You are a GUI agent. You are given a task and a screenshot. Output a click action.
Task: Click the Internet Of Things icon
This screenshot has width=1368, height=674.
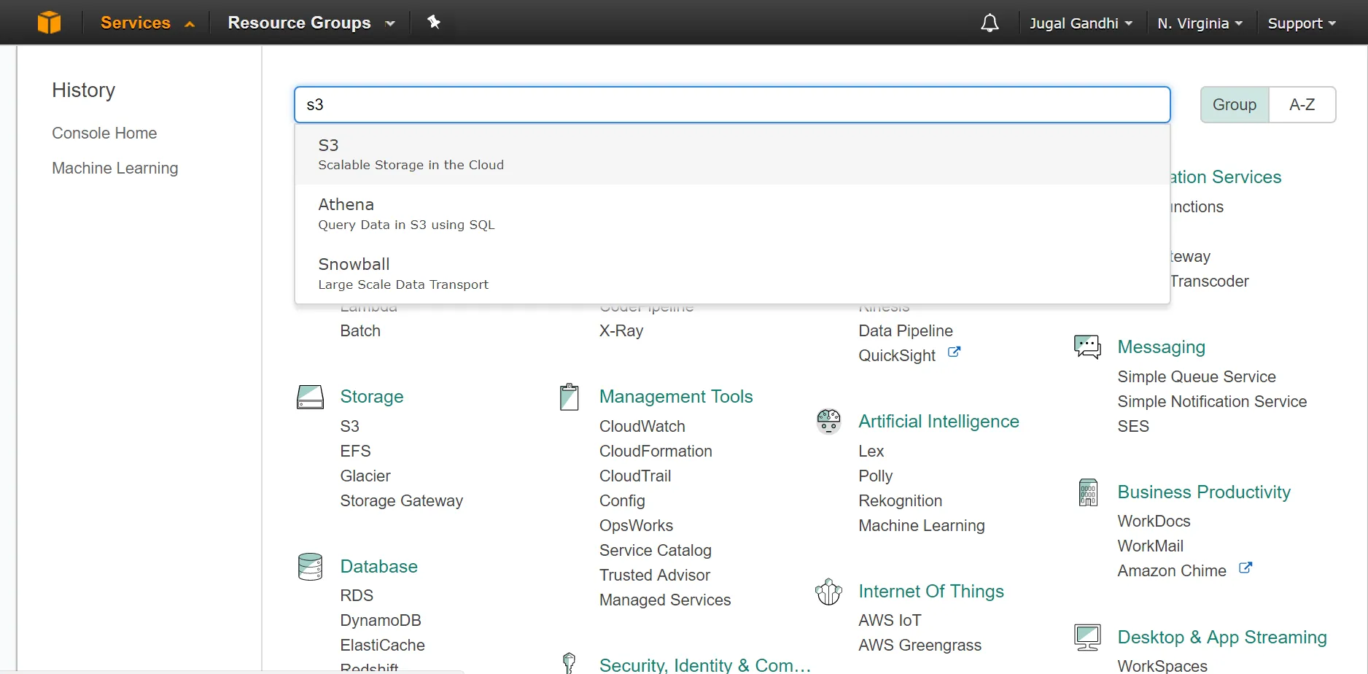[x=828, y=592]
